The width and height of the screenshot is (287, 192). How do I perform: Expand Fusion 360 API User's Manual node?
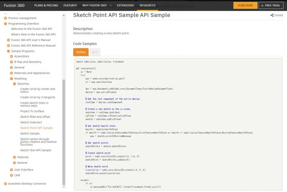(9, 40)
